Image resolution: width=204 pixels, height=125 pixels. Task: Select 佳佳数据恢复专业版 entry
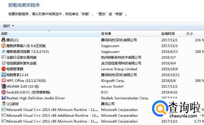[22, 63]
